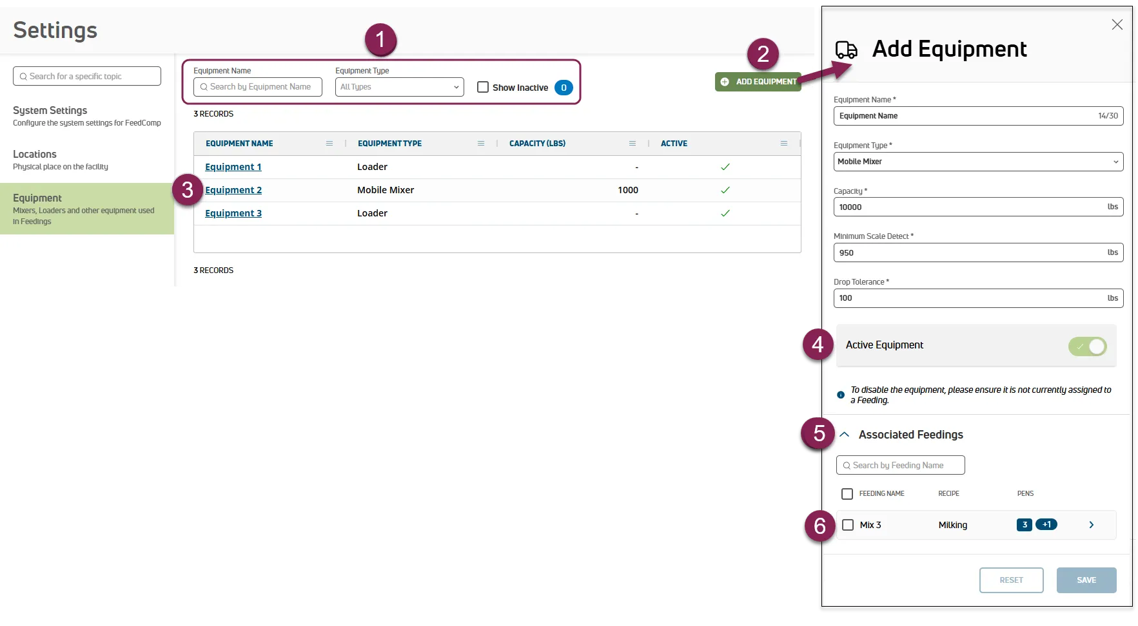Viewport: 1138px width, 626px height.
Task: Open Equipment Type column menu icon
Action: [481, 144]
